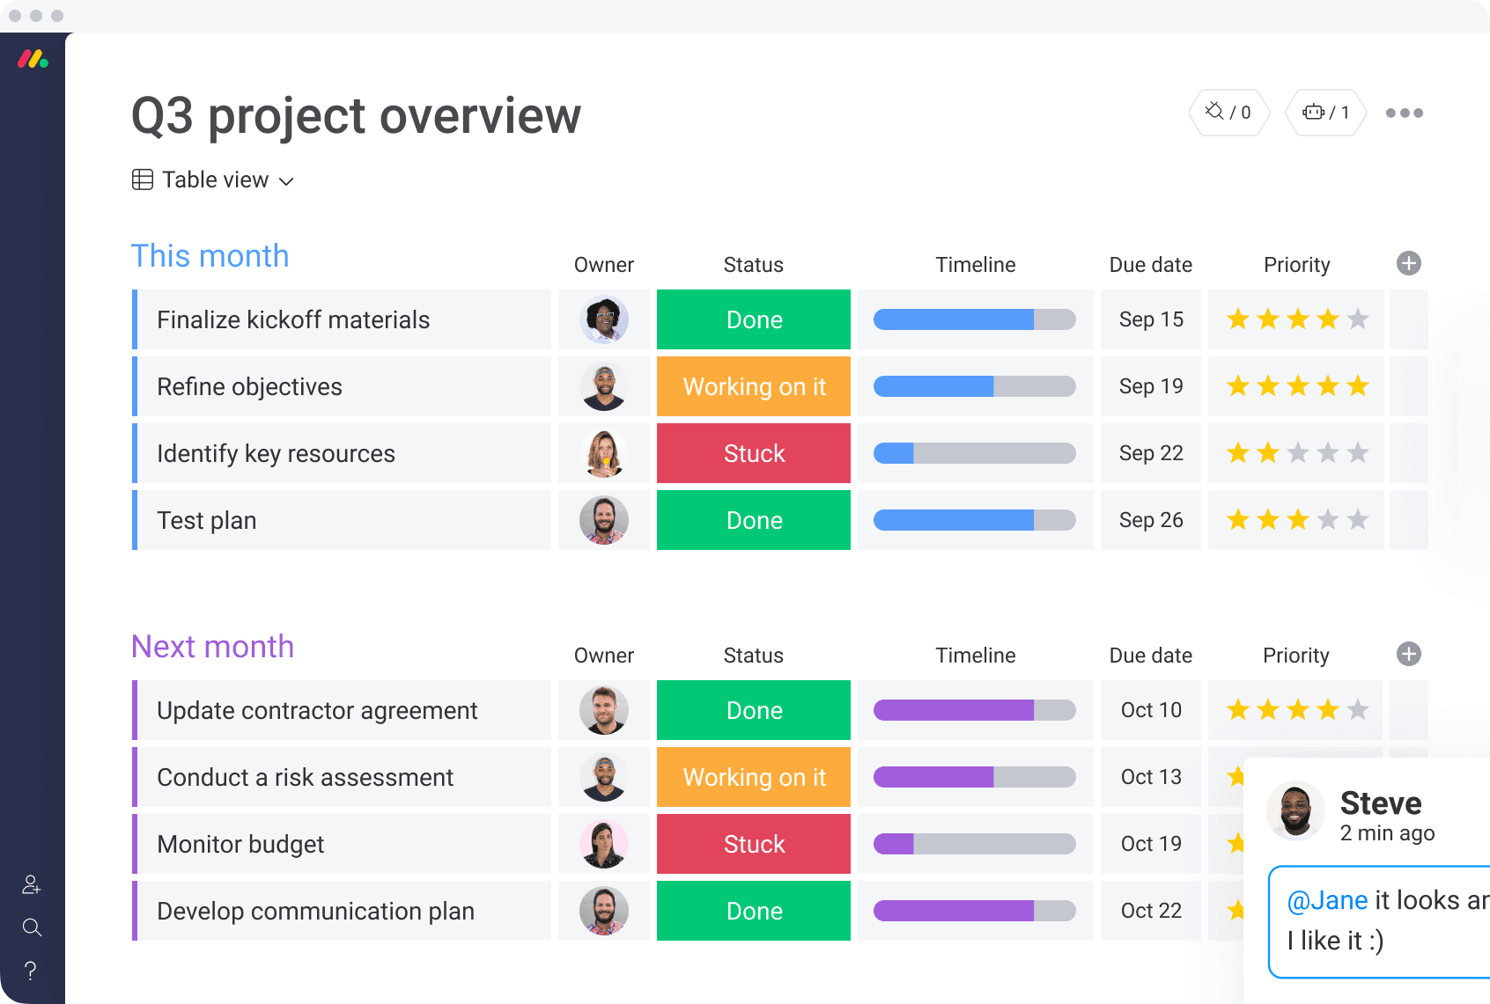Select the Sep 15 due date cell
The width and height of the screenshot is (1490, 1004).
point(1150,319)
